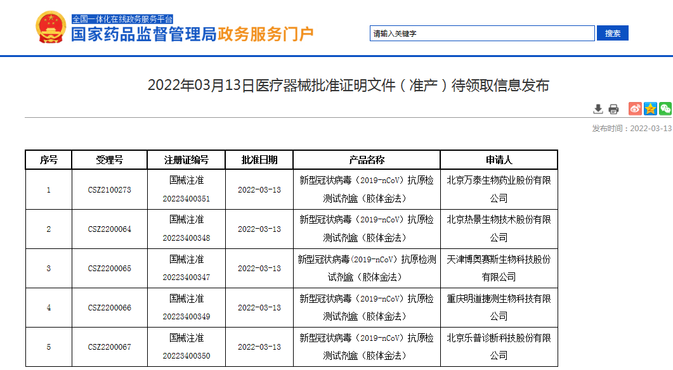Focus the 请输入关键字 search field
Screen dimensions: 673x370
pos(482,34)
